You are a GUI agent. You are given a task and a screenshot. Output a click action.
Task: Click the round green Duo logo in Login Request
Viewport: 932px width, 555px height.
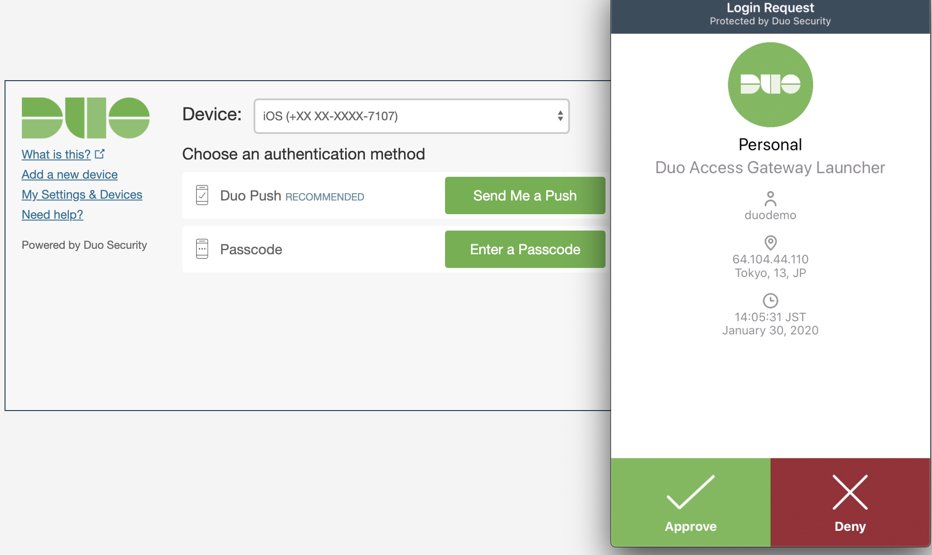[770, 85]
